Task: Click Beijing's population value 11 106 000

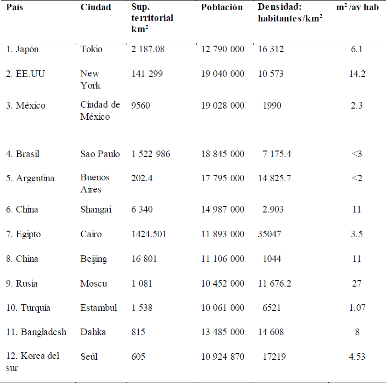Action: (x=222, y=259)
